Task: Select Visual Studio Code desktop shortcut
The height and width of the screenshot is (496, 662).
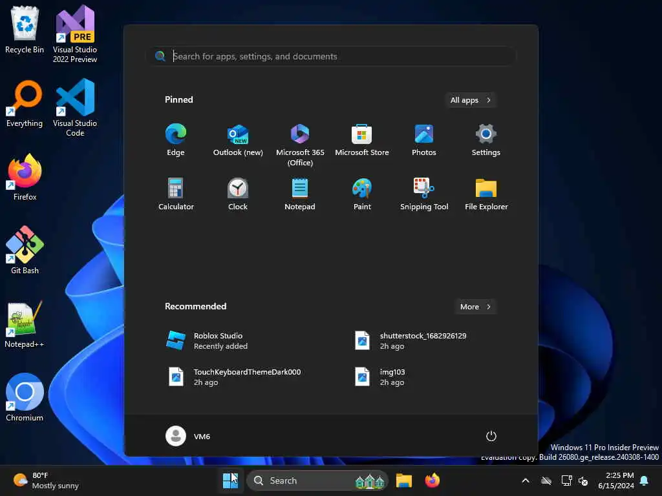Action: tap(75, 108)
